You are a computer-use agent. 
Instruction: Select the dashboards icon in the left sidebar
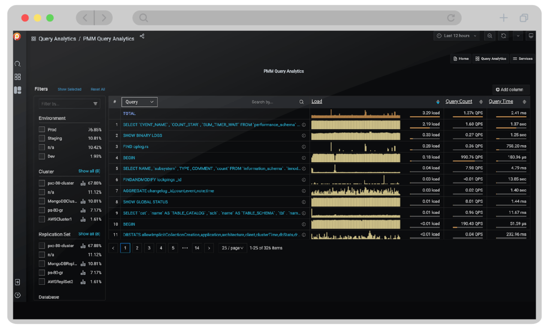[17, 77]
